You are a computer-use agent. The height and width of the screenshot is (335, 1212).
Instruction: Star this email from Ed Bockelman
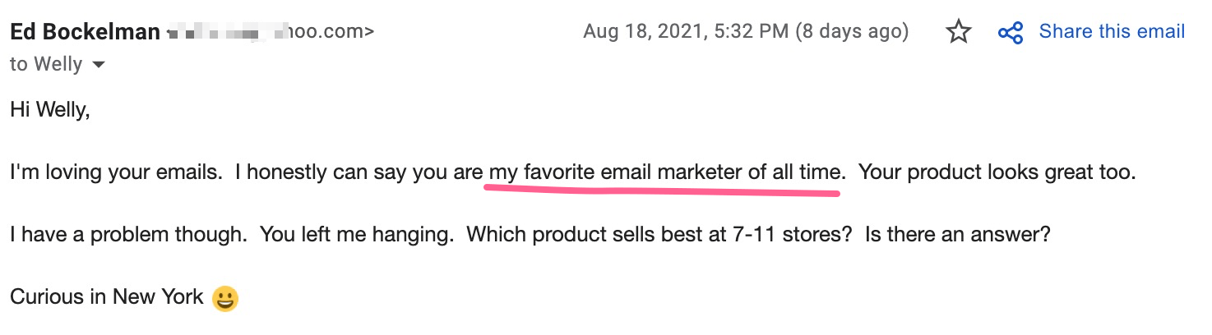(959, 32)
